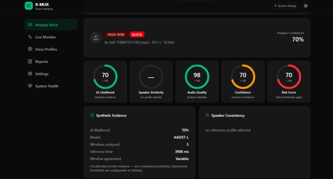
Task: Click the Risk Score red gauge ring
Action: click(x=289, y=77)
